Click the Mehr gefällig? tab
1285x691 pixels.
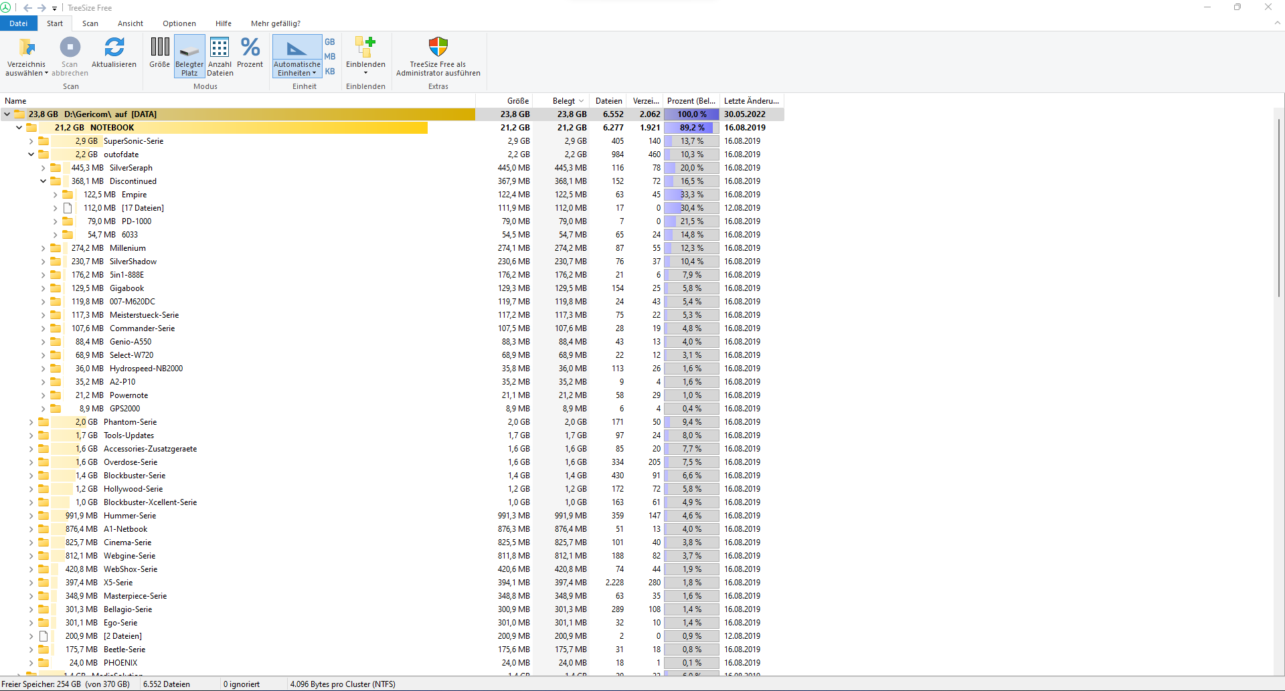click(276, 23)
